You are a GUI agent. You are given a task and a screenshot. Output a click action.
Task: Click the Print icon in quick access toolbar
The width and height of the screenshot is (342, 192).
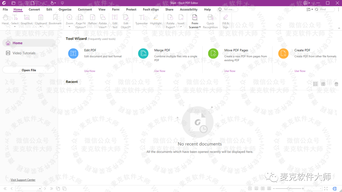coord(26,3)
